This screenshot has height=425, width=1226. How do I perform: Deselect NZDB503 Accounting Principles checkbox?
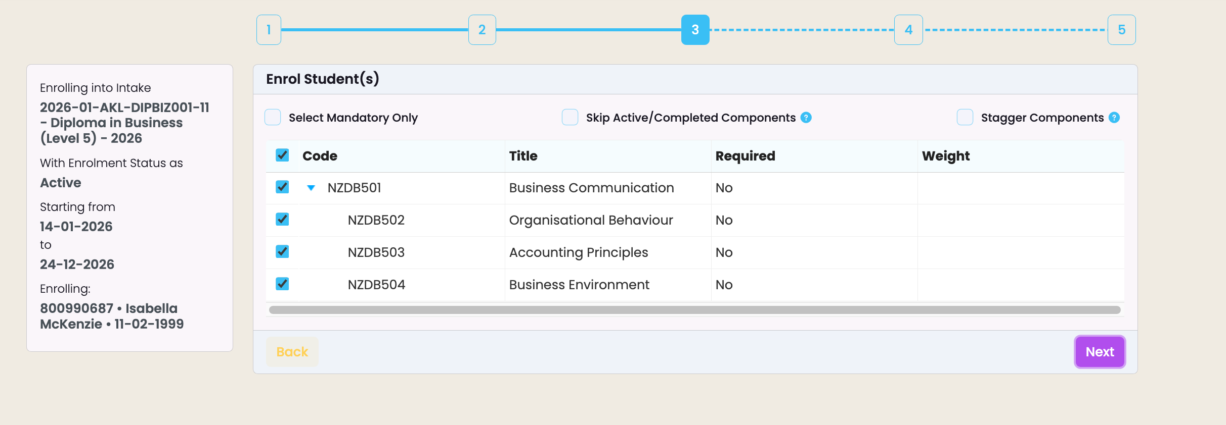pyautogui.click(x=282, y=252)
